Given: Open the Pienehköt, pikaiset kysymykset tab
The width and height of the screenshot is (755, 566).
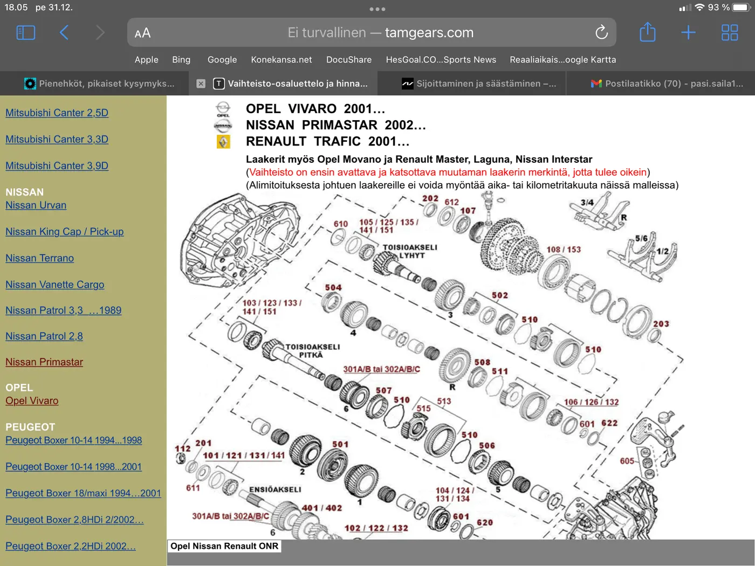Looking at the screenshot, I should pyautogui.click(x=100, y=84).
